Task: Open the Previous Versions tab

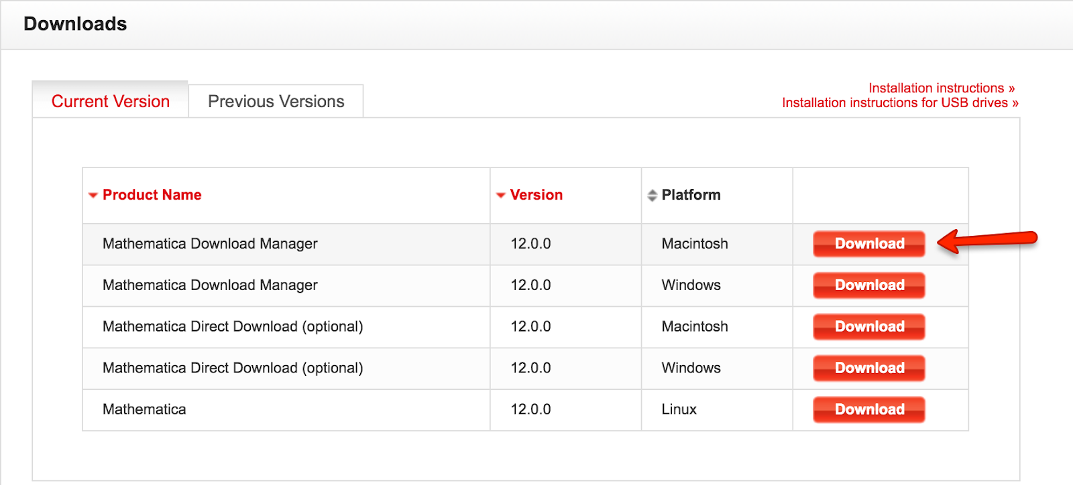Action: click(x=276, y=101)
